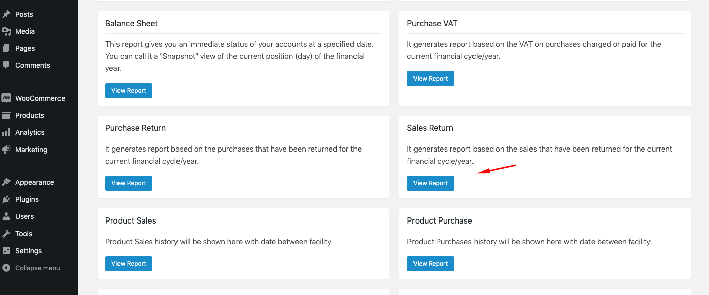This screenshot has width=709, height=295.
Task: Open the WooCommerce menu entry
Action: [x=40, y=98]
